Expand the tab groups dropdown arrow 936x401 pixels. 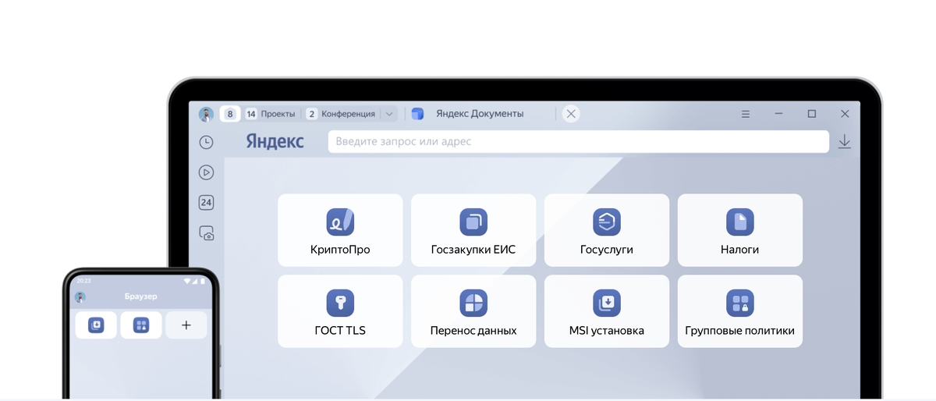coord(389,114)
